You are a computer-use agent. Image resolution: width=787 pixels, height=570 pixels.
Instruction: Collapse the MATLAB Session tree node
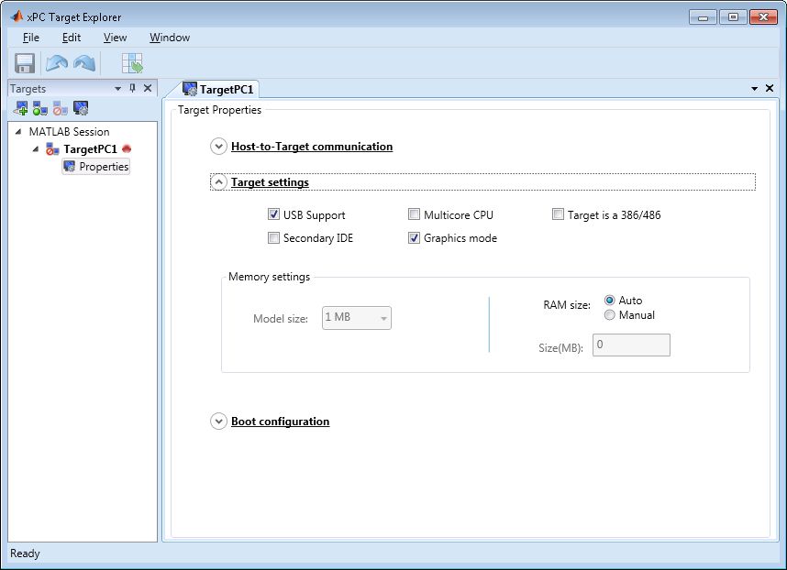(18, 131)
